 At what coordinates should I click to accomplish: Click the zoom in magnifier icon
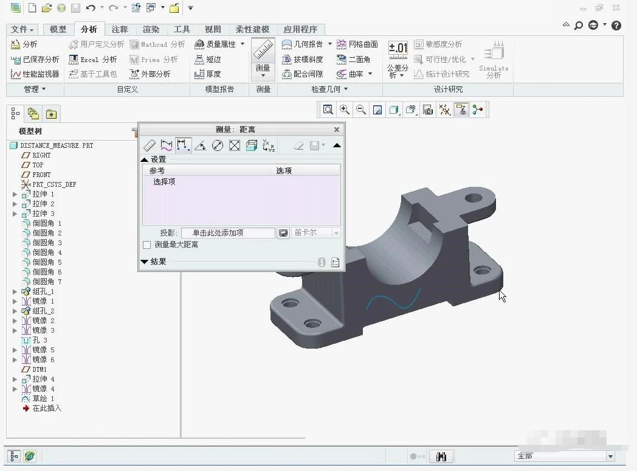tap(345, 110)
